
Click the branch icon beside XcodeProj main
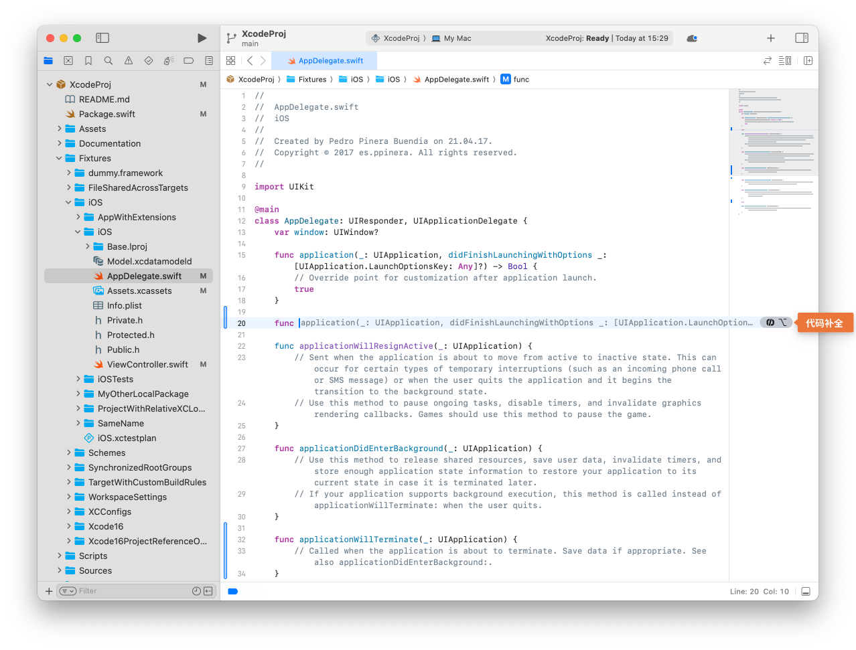[x=231, y=38]
